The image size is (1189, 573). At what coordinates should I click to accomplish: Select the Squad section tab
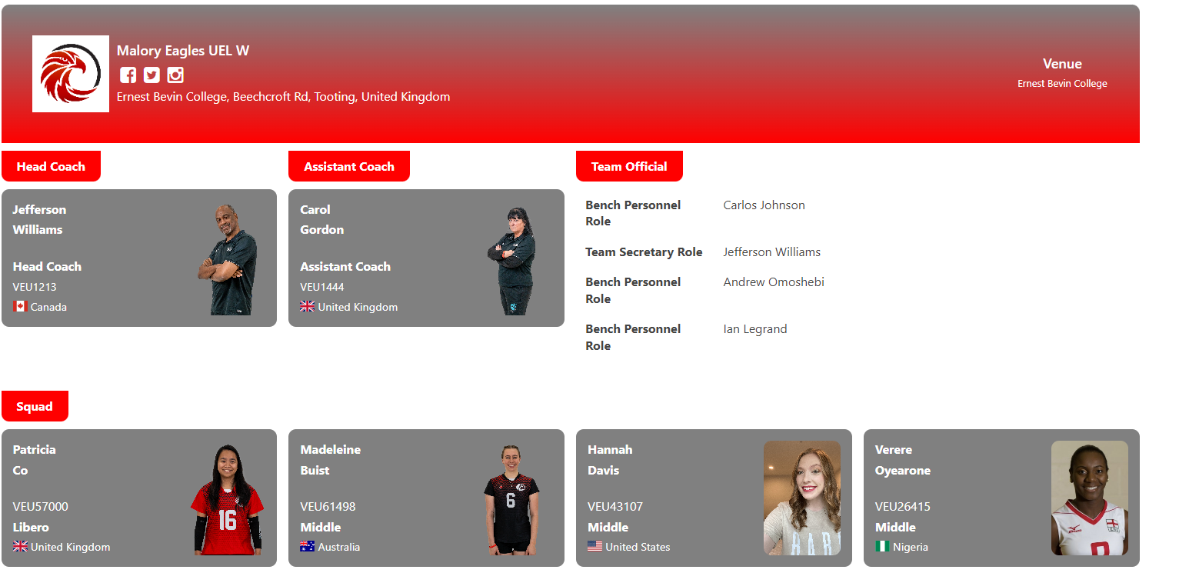[35, 406]
